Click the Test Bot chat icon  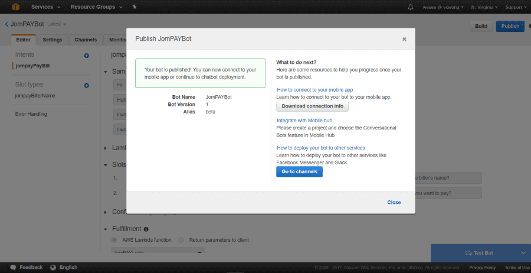(x=468, y=253)
